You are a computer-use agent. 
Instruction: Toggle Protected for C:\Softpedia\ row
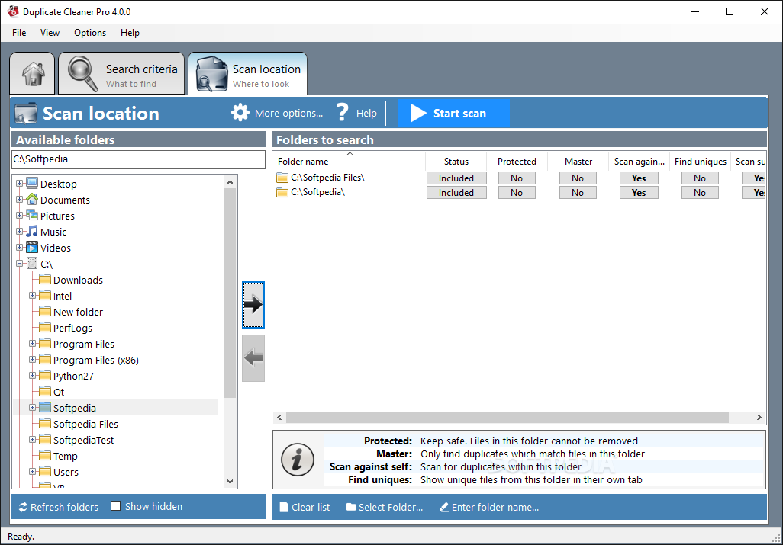[517, 193]
